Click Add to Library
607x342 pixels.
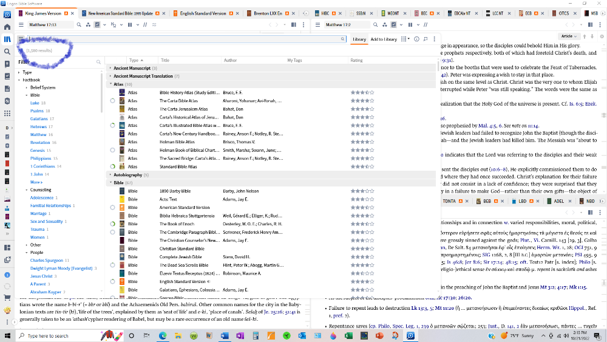[384, 39]
